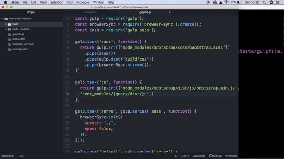Open package.json from the tree view
Viewport: 284px width, 159px height.
pos(20,49)
